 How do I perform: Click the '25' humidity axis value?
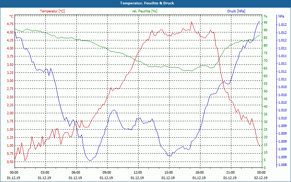coord(266,130)
